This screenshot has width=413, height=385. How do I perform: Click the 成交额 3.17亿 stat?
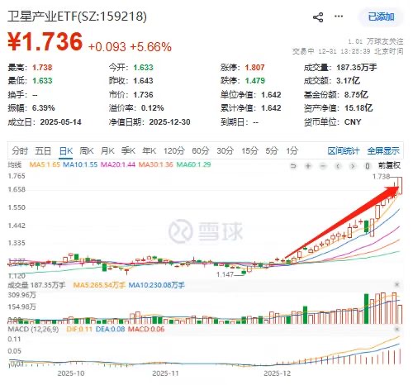[332, 81]
